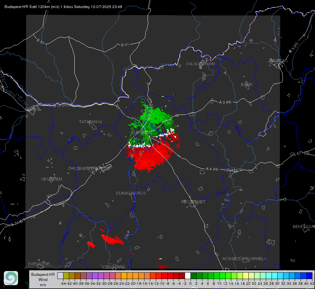Screen dimensions: 315x289
Task: Click the elongated red echo north of Szekszárd
Action: [112, 240]
